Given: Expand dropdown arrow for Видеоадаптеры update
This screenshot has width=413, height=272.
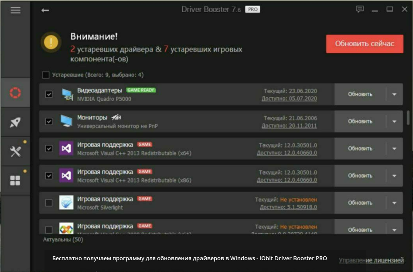Looking at the screenshot, I should point(394,94).
